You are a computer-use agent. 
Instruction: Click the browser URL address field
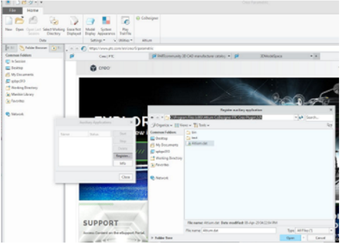pyautogui.click(x=212, y=49)
